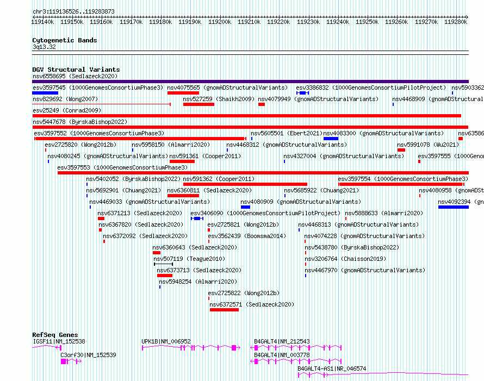Click the nsv6558695 (Sedlazeck2020) variant label
Viewport: 484px width, 381px height.
pos(75,76)
